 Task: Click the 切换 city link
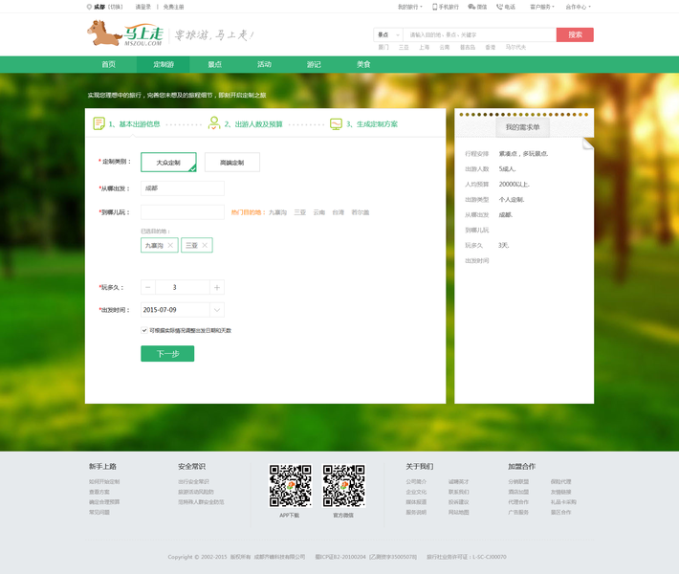pos(116,7)
